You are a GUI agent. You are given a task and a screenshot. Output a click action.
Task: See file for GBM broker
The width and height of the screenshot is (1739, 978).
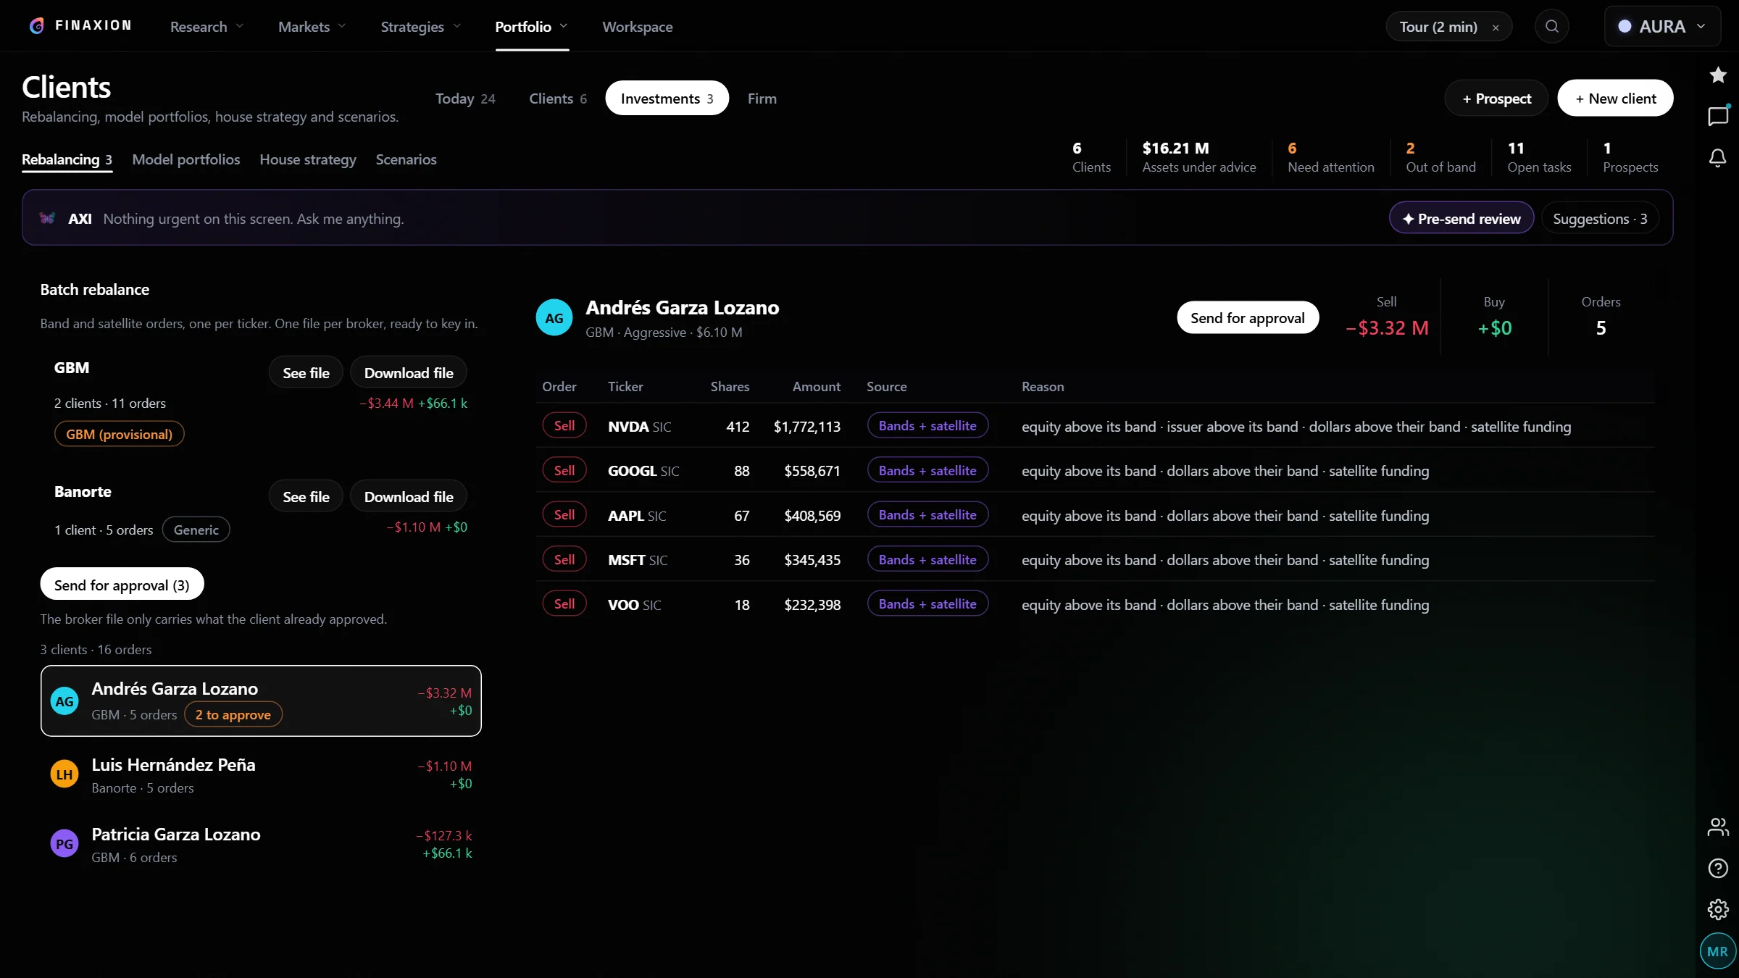(x=306, y=372)
